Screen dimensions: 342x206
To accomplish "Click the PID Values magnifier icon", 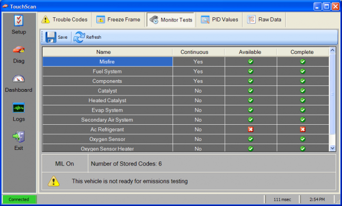I will 205,19.
